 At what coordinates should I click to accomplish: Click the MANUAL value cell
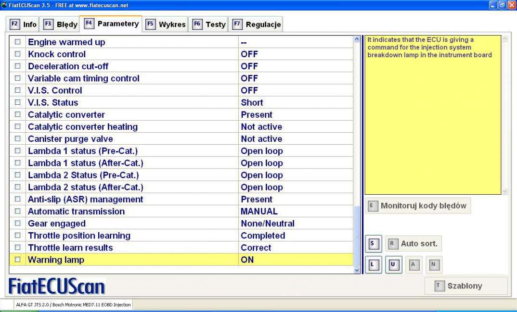pos(296,212)
